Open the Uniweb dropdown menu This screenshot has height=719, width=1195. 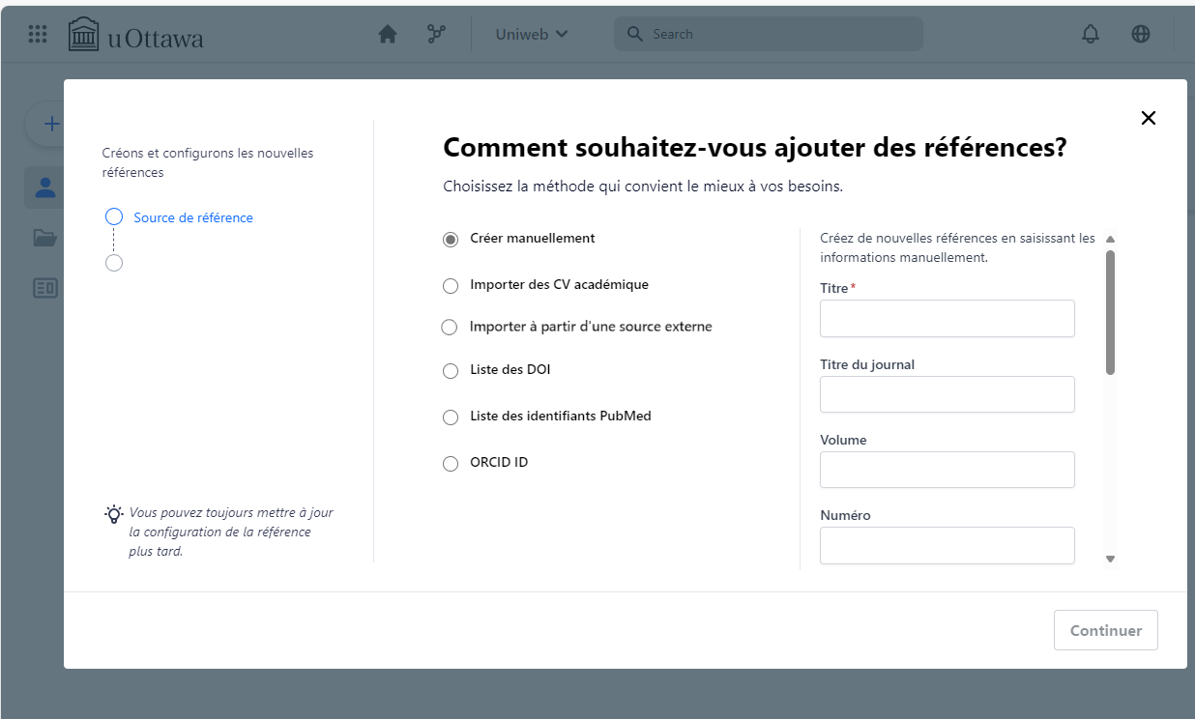click(x=530, y=33)
